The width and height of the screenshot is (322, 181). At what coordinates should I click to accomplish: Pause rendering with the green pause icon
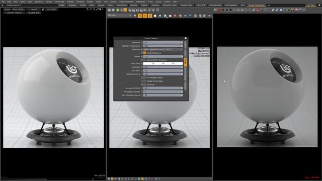tap(223, 10)
